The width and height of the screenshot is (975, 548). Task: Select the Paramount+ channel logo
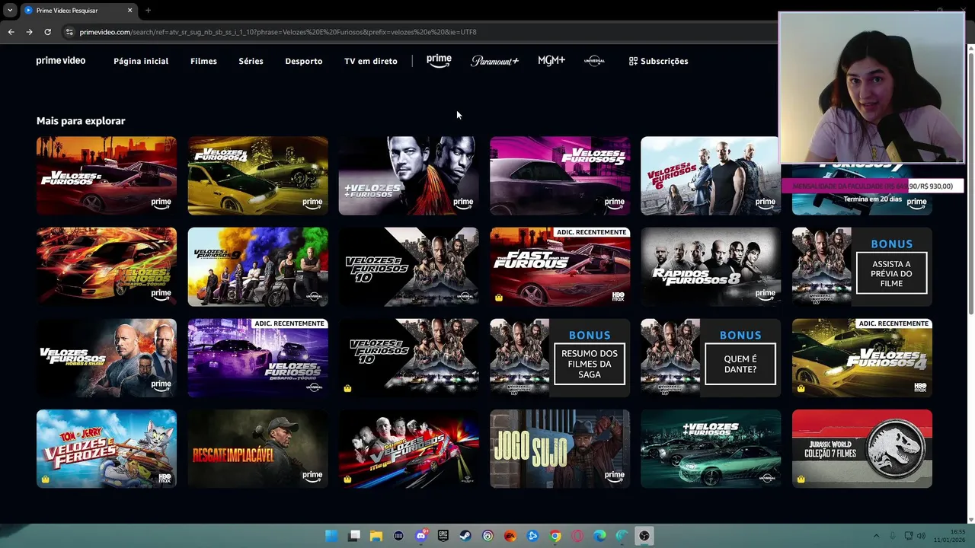tap(494, 61)
